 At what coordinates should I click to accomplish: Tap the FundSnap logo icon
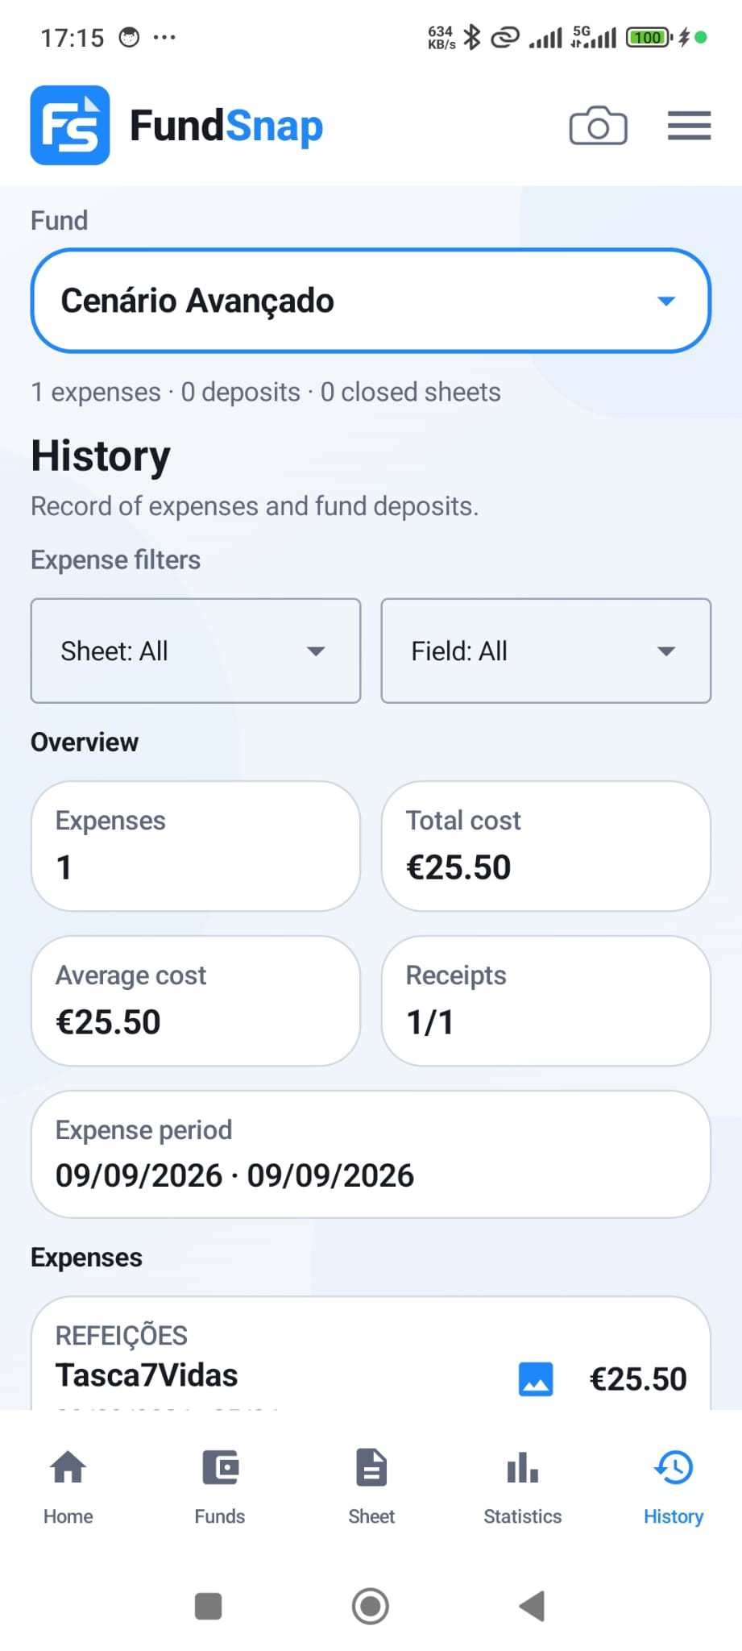70,125
